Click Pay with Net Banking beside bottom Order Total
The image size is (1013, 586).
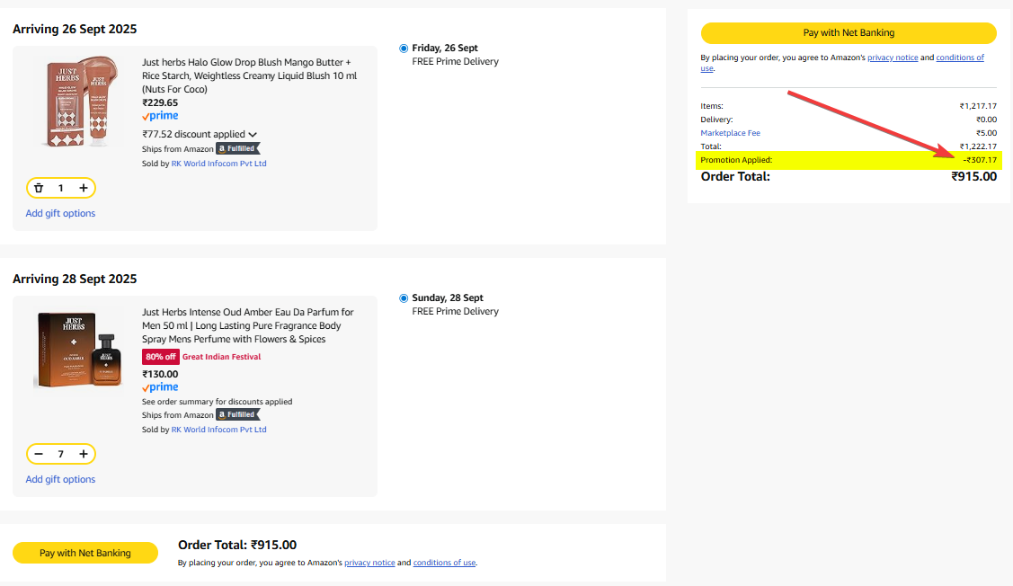point(85,553)
